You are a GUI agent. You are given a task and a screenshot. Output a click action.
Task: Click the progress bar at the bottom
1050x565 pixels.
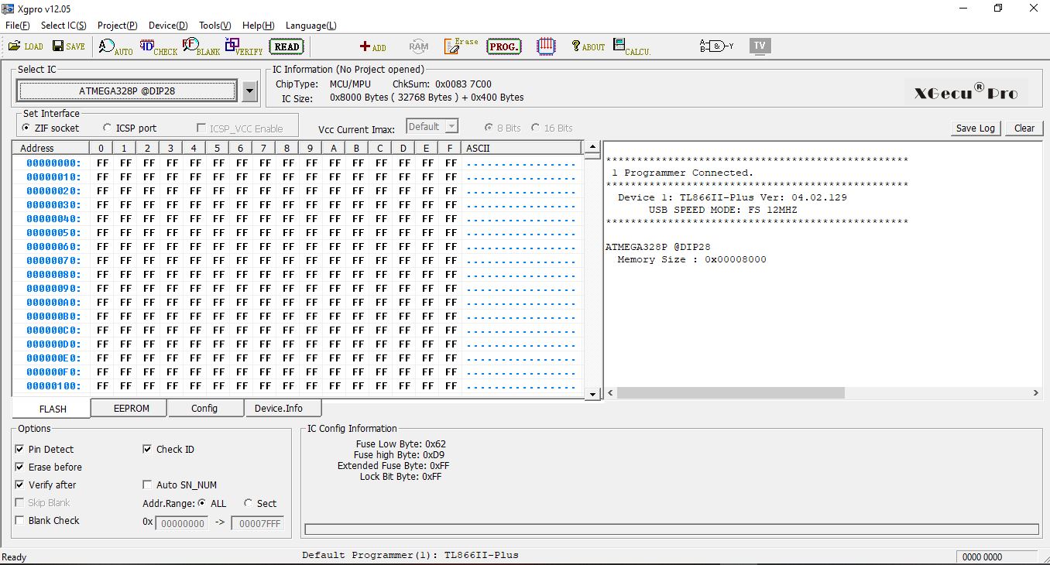[671, 529]
